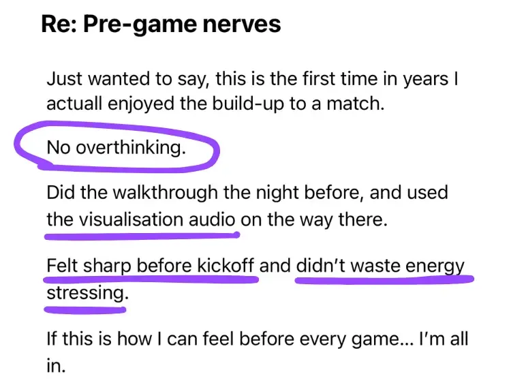Click the words 'on the way there.'
The image size is (511, 383).
coord(314,219)
